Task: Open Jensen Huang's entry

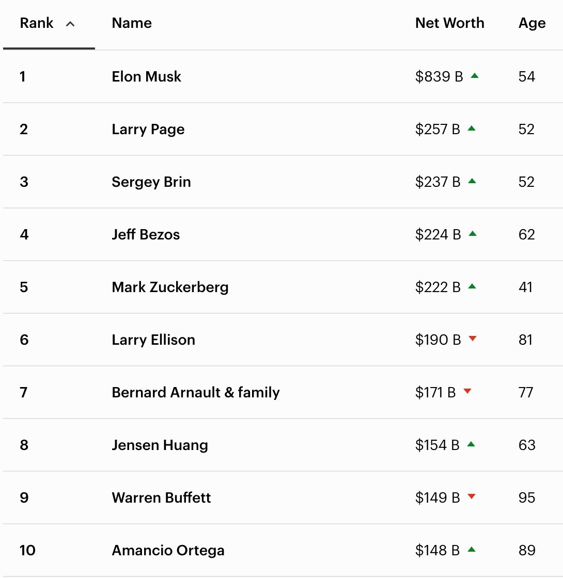Action: (160, 445)
